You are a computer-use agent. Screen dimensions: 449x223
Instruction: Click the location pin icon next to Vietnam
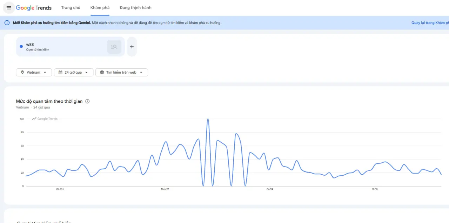coord(22,73)
